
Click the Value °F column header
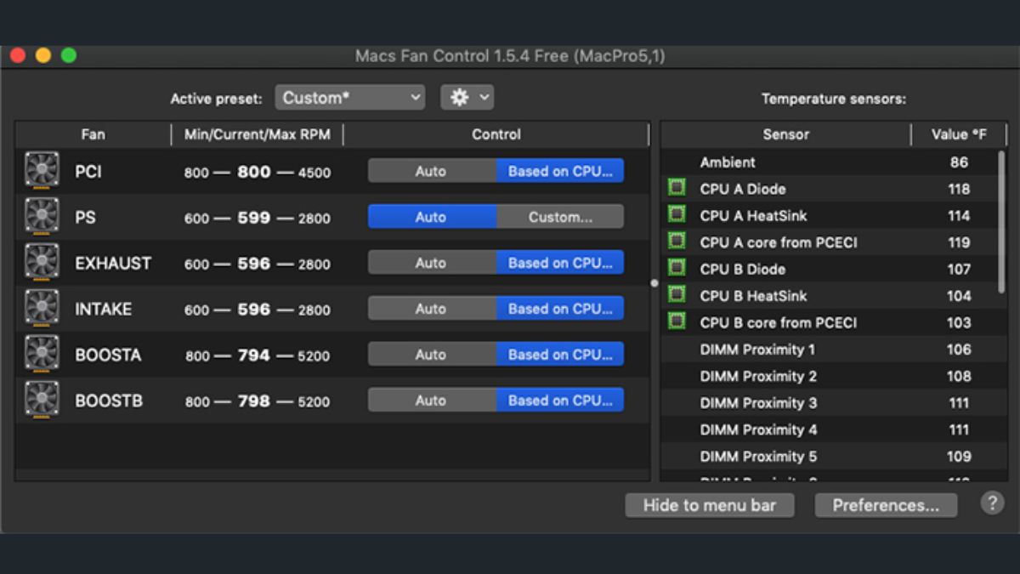coord(960,134)
